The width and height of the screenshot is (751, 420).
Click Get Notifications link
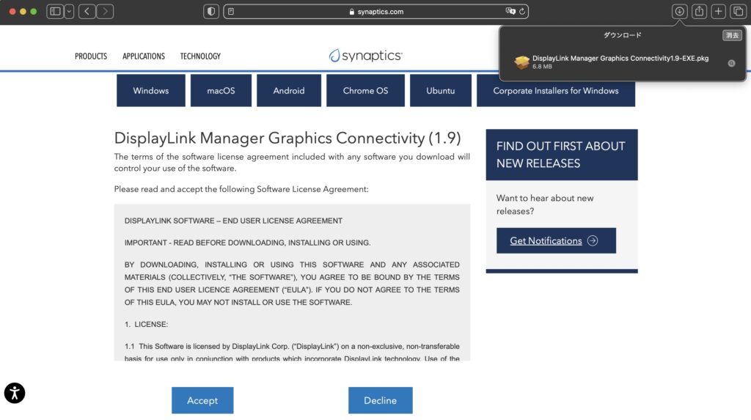click(x=546, y=241)
